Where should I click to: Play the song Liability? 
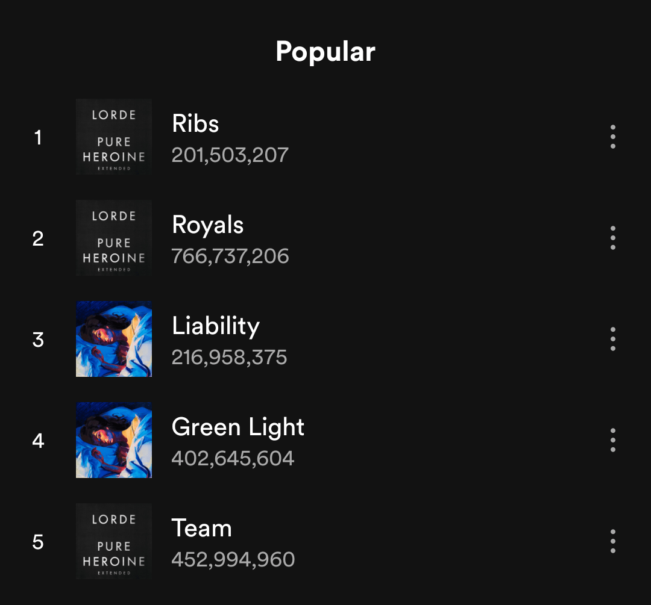(216, 326)
